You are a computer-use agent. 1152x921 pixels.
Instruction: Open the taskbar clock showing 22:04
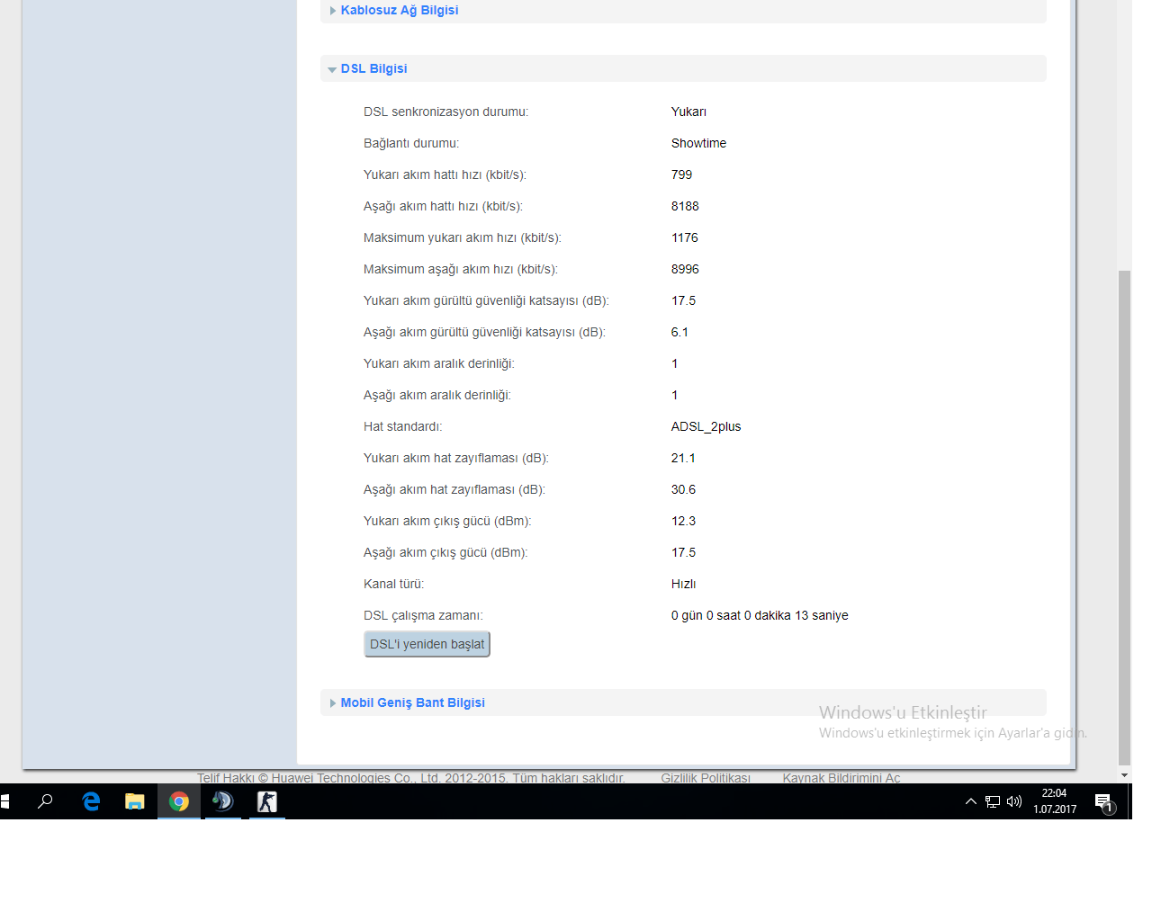(x=1055, y=801)
